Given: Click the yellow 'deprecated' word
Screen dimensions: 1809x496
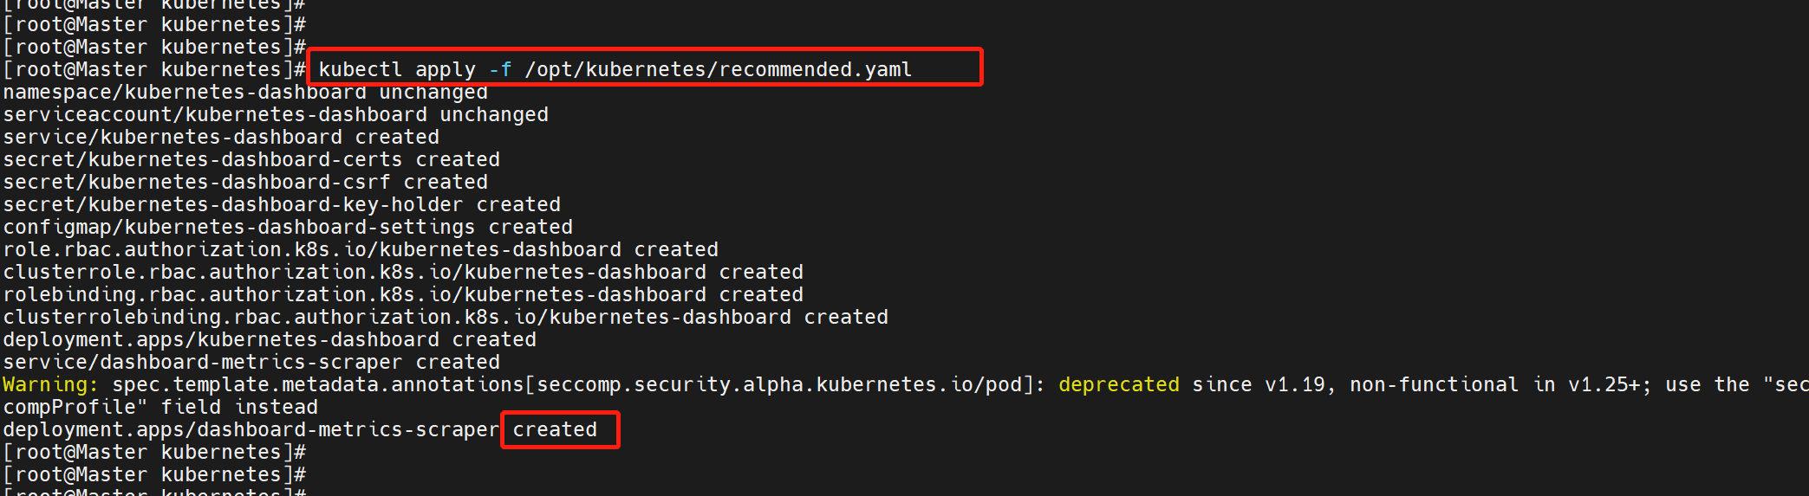Looking at the screenshot, I should click(1118, 384).
